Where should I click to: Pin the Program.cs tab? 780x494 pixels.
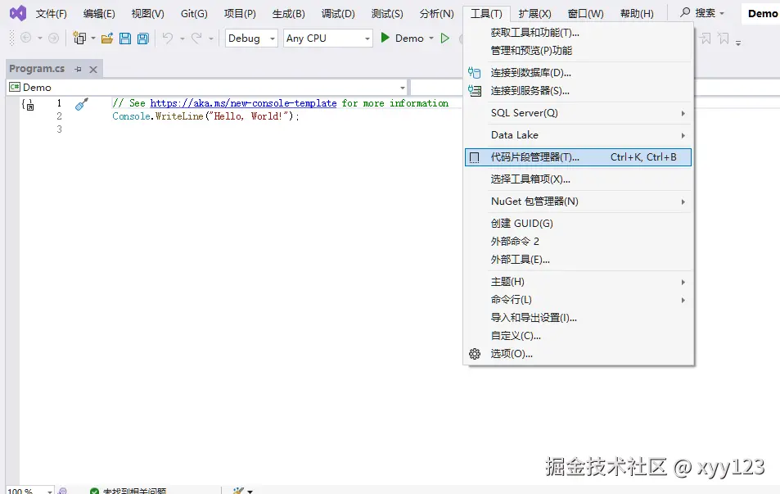[78, 69]
